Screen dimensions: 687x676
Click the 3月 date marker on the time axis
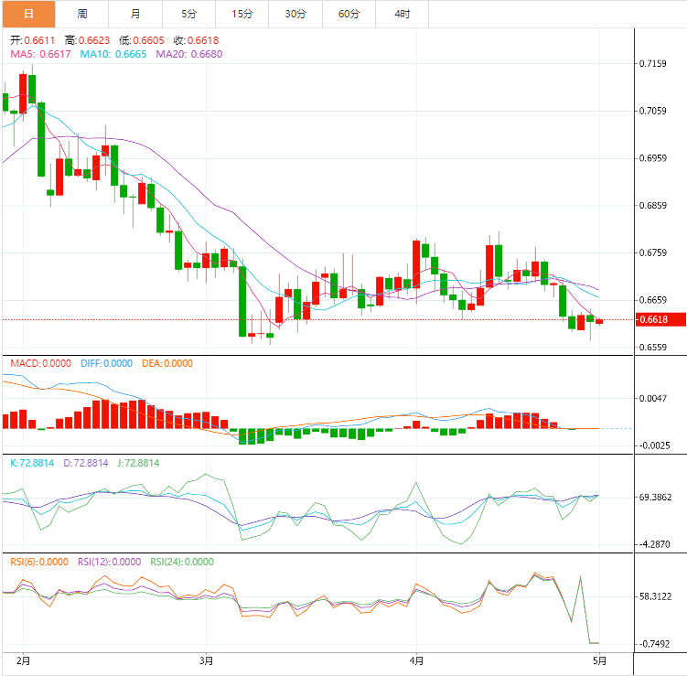pyautogui.click(x=207, y=660)
